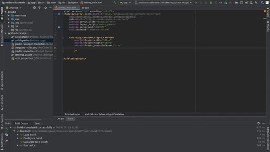
Task: Expand the java (generated) folder arrow
Action: (x=9, y=22)
